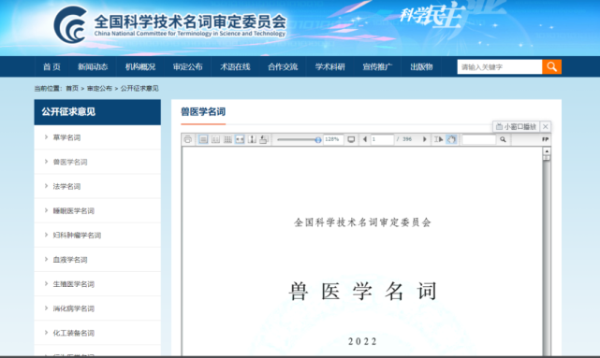Viewport: 600px width, 358px height.
Task: Click the committee logo in header
Action: tap(170, 24)
